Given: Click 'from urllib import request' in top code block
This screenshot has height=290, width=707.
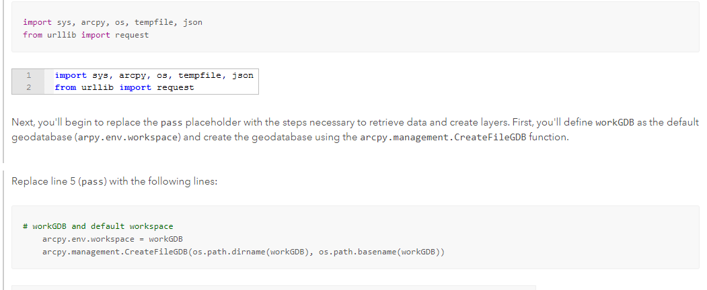Looking at the screenshot, I should [85, 35].
